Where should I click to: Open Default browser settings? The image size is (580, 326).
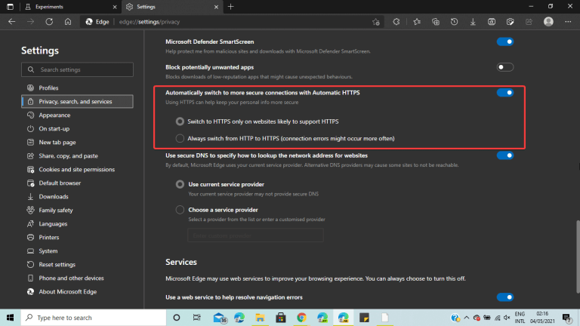[77, 183]
